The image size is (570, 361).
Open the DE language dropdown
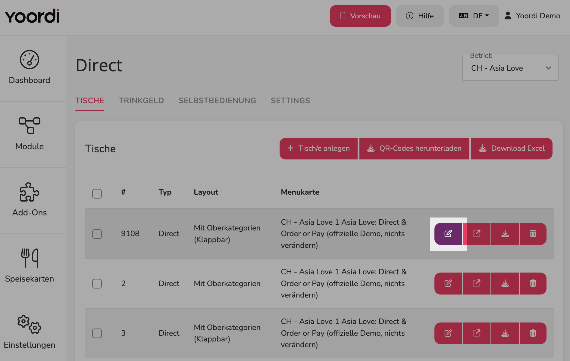click(x=474, y=16)
